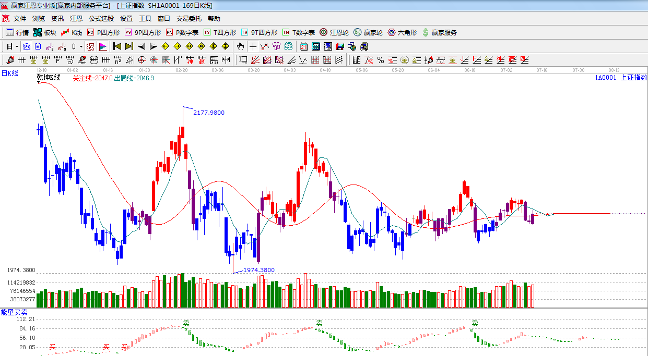Jump to first bar with skip-back arrow

coord(117,46)
